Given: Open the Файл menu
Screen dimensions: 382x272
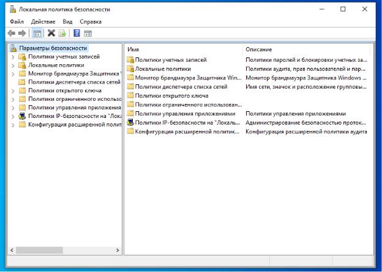Looking at the screenshot, I should pos(17,21).
